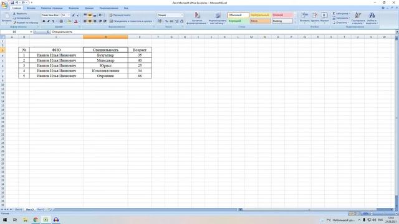Click the Удалить cells button
Screen dimensions: 399x224
coord(315,17)
